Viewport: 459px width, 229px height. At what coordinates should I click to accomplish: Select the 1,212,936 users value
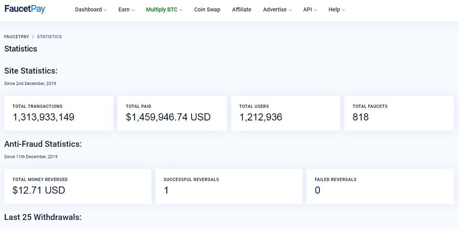[x=261, y=117]
